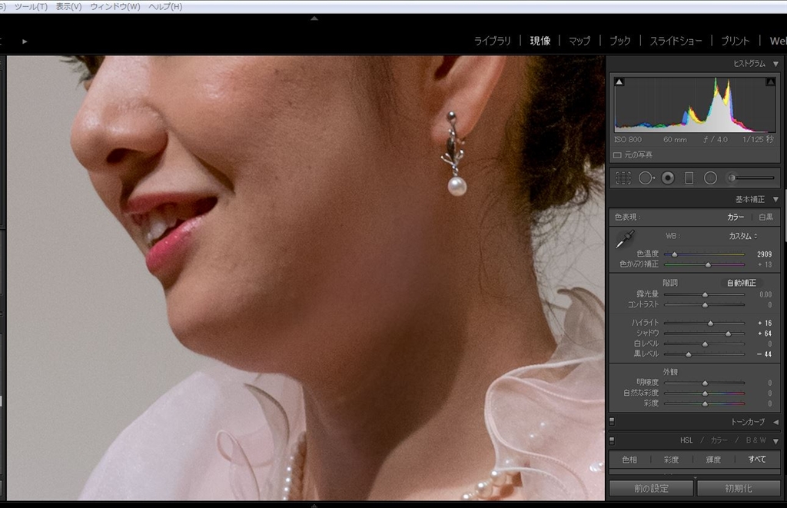This screenshot has height=508, width=787.
Task: Click the シャドウ slider handle
Action: pyautogui.click(x=728, y=334)
